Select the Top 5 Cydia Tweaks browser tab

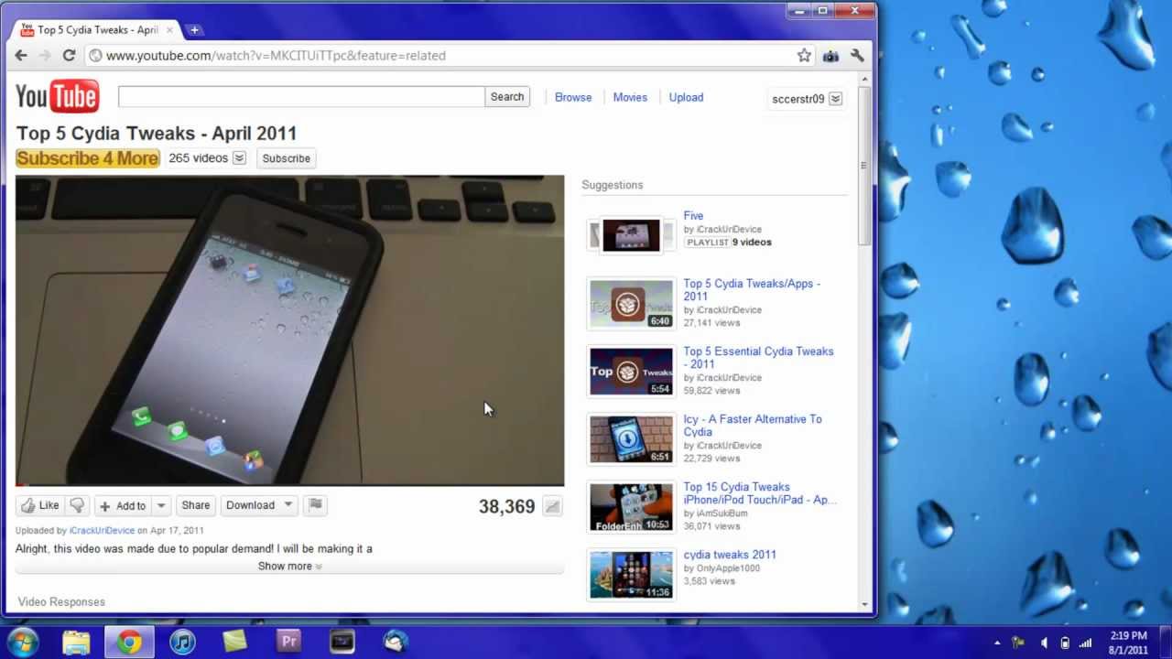point(98,30)
